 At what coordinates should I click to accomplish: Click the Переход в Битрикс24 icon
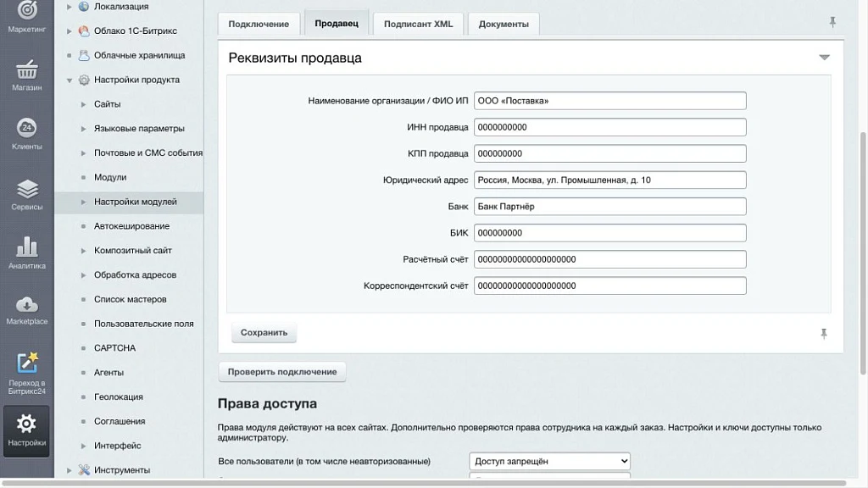click(x=26, y=363)
